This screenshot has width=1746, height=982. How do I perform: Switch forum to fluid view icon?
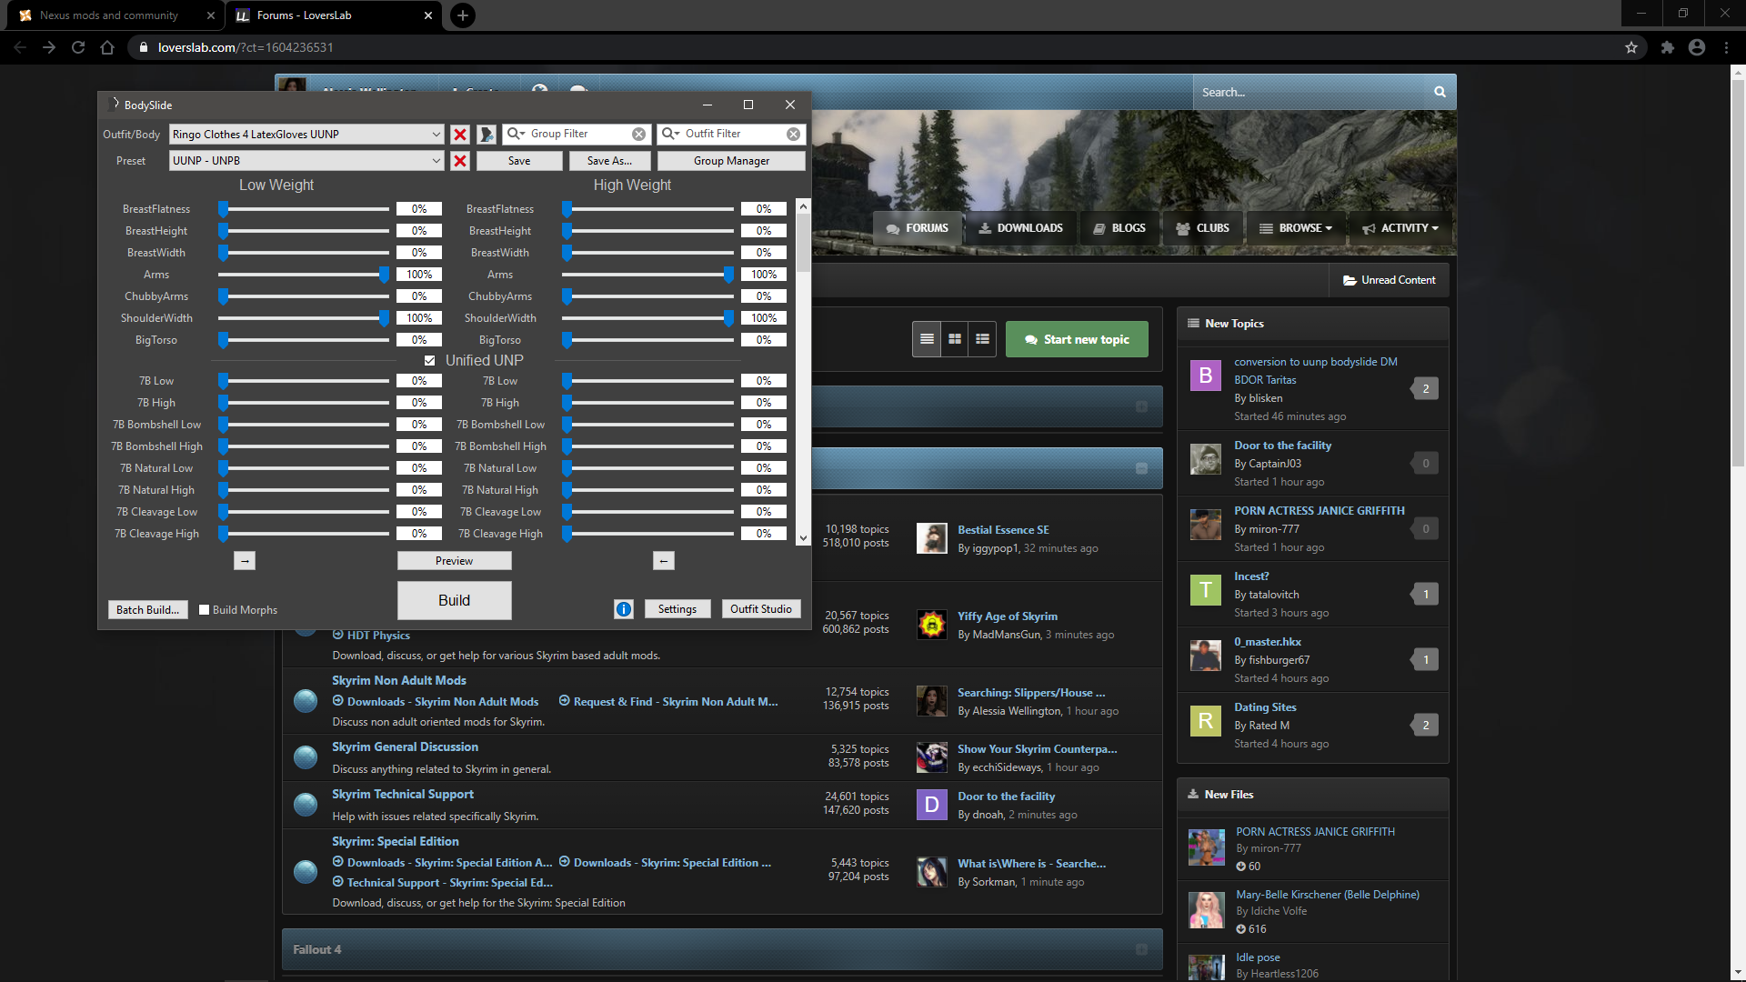(x=982, y=339)
